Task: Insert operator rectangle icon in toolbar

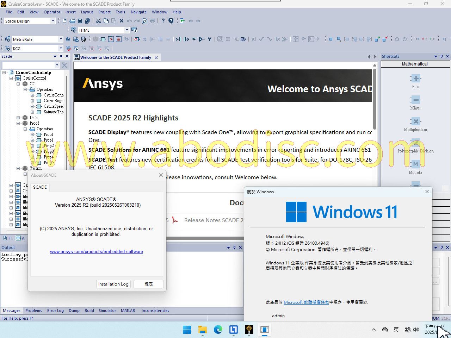Action: point(103,39)
